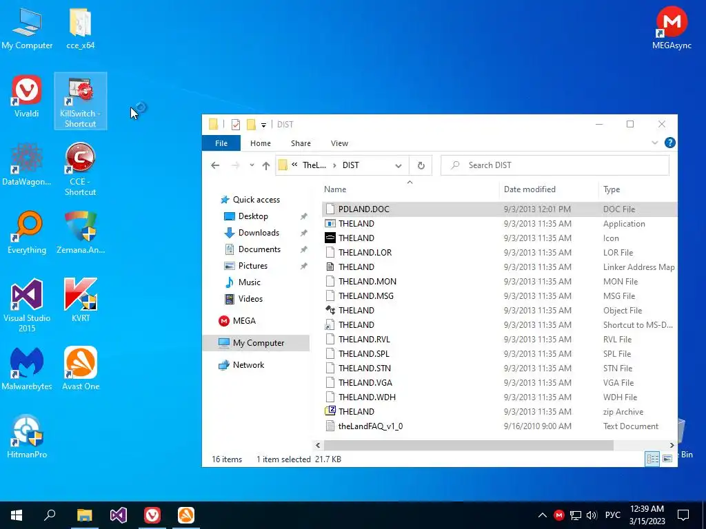Open the cce_x64 folder on desktop
The width and height of the screenshot is (706, 529).
(x=81, y=28)
